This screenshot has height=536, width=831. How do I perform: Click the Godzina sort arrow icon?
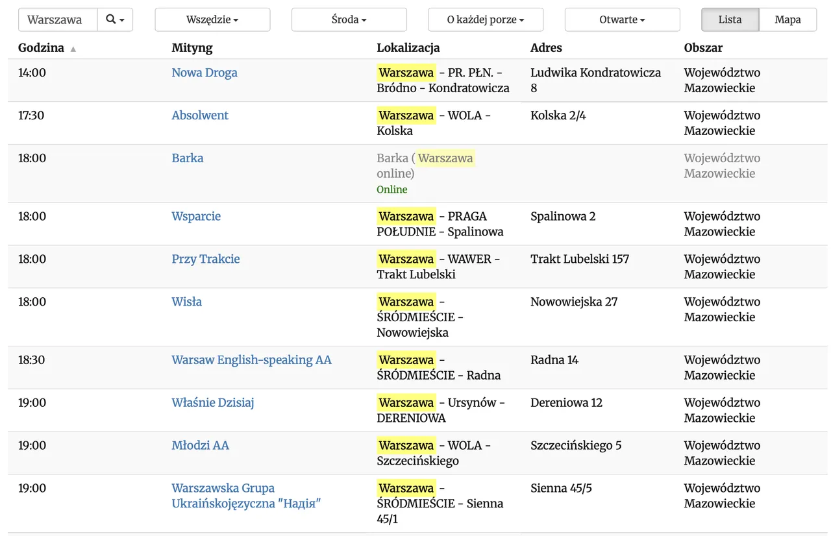[x=73, y=49]
